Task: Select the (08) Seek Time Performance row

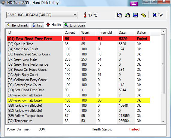Action: [x=79, y=64]
